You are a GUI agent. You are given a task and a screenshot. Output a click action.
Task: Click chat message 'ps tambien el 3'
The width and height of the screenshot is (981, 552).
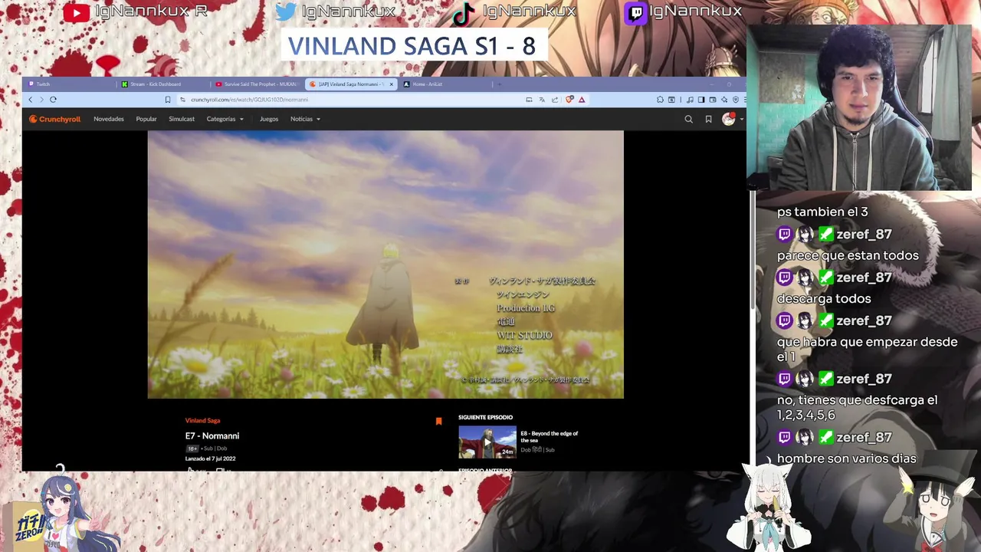pyautogui.click(x=822, y=212)
